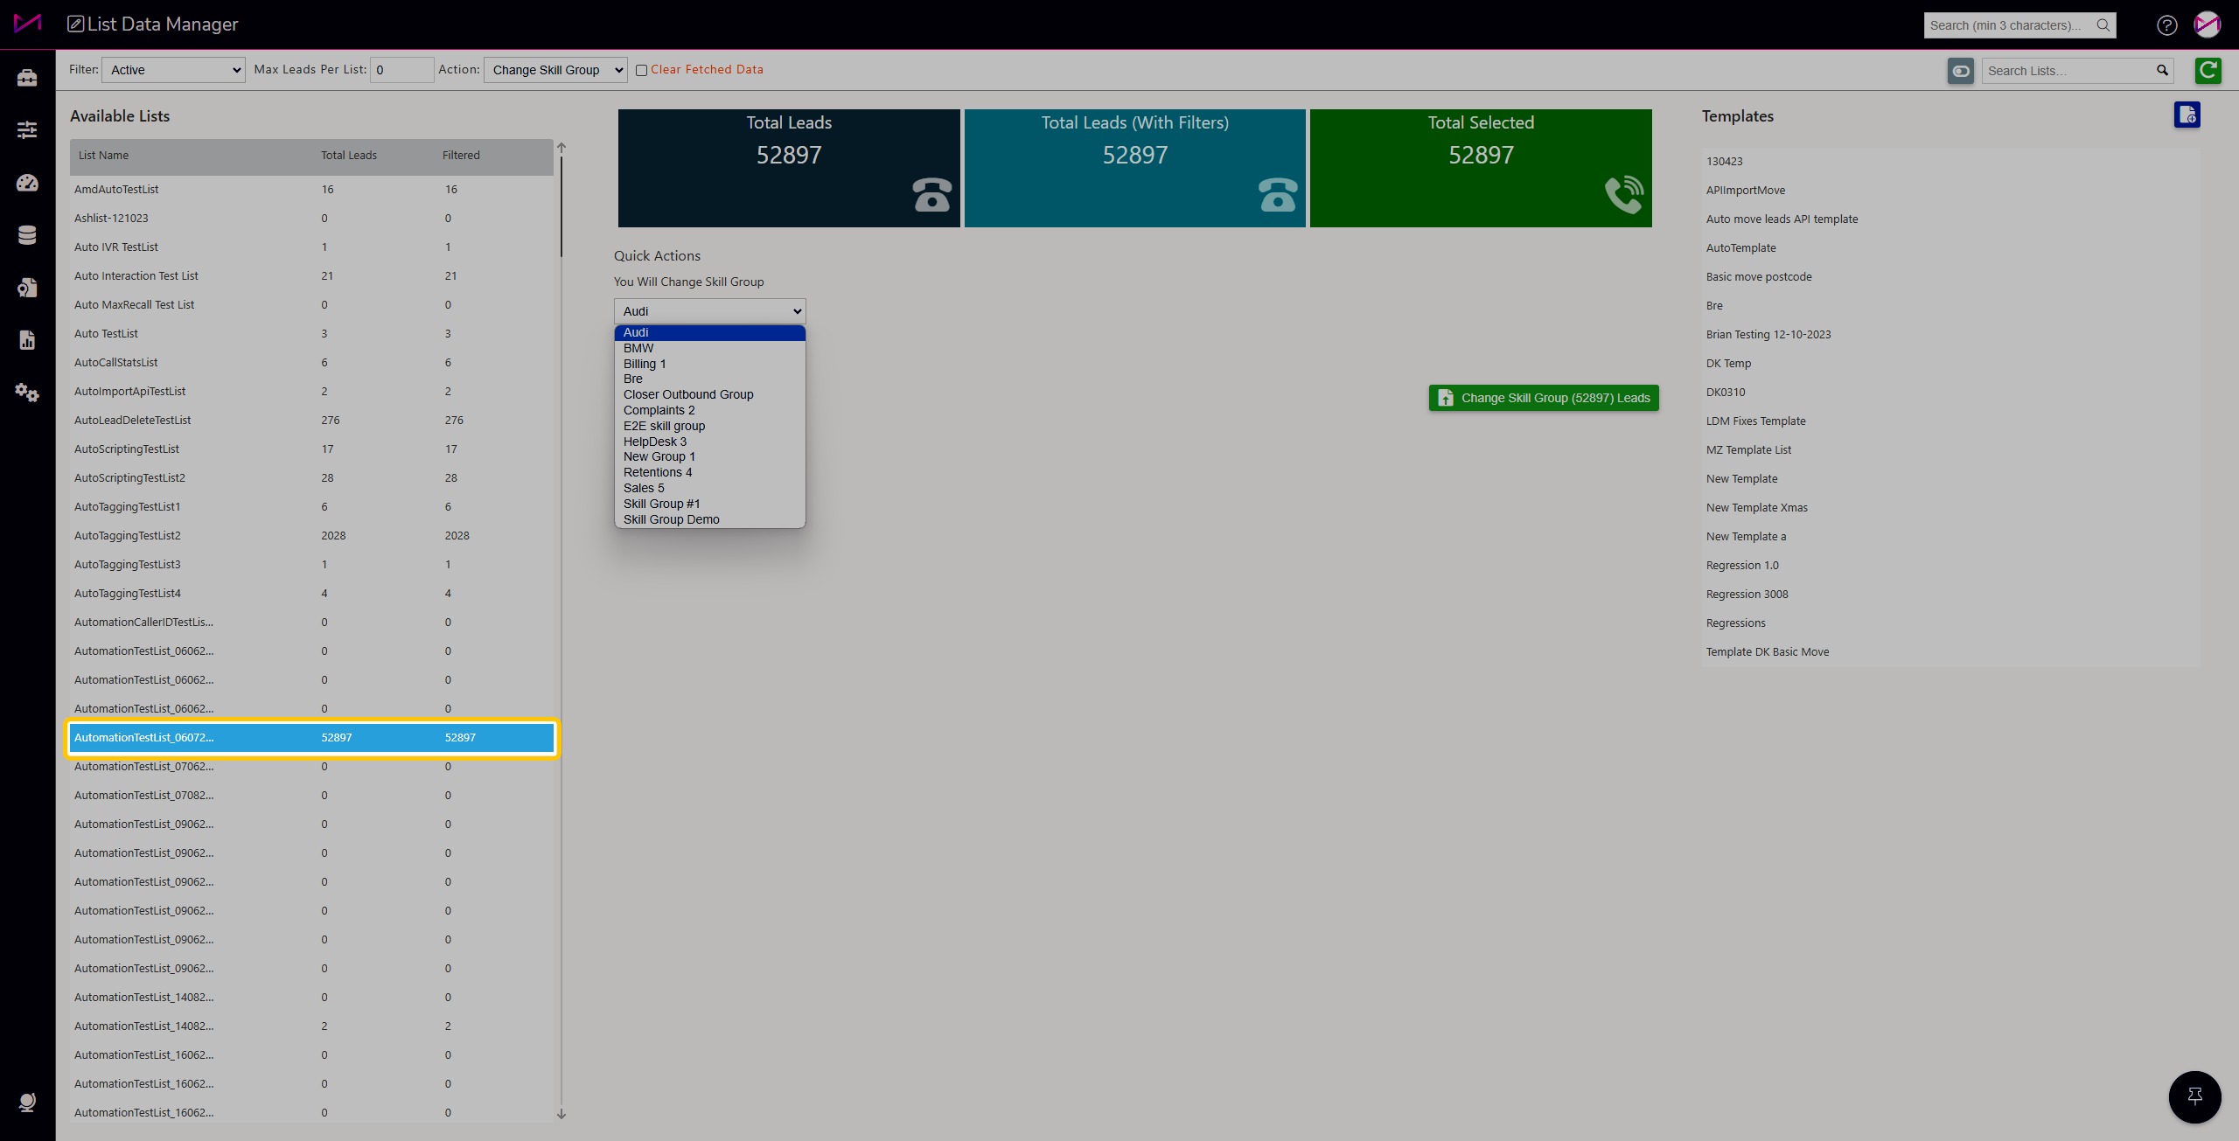Open the sliders settings sidebar icon
The image size is (2239, 1141).
(27, 130)
